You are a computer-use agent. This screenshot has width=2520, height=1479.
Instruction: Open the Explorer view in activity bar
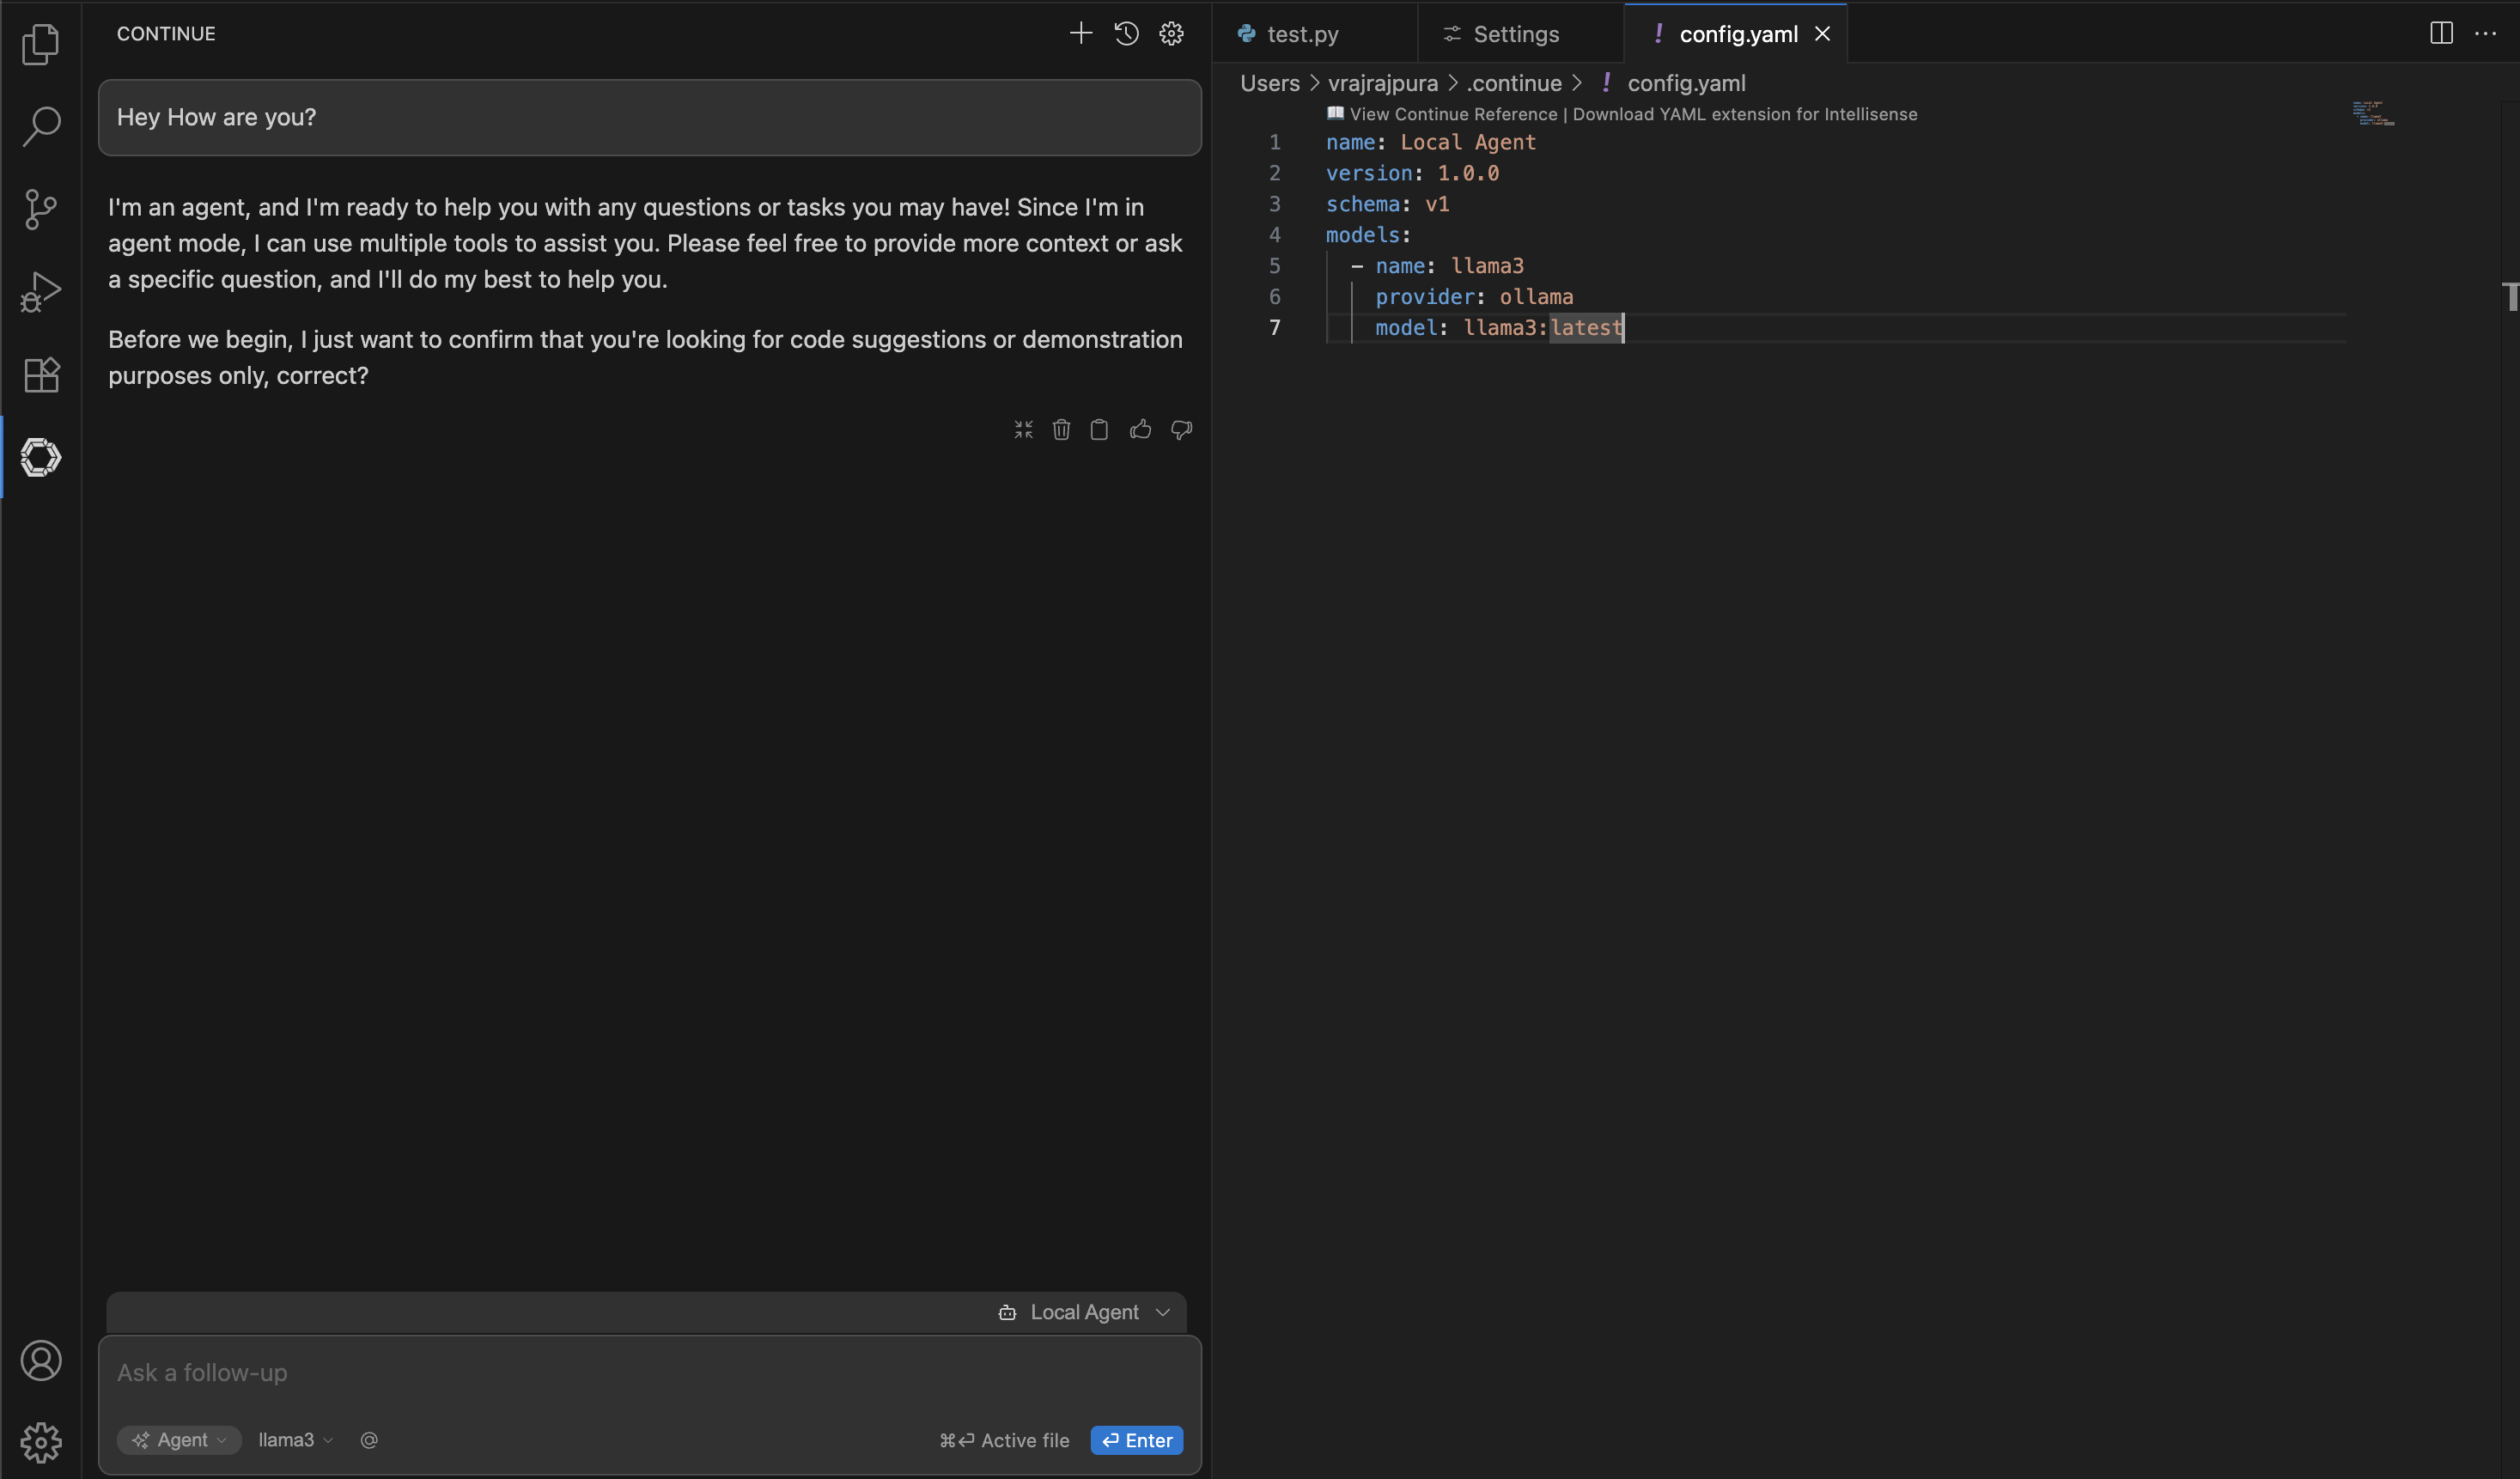[41, 43]
